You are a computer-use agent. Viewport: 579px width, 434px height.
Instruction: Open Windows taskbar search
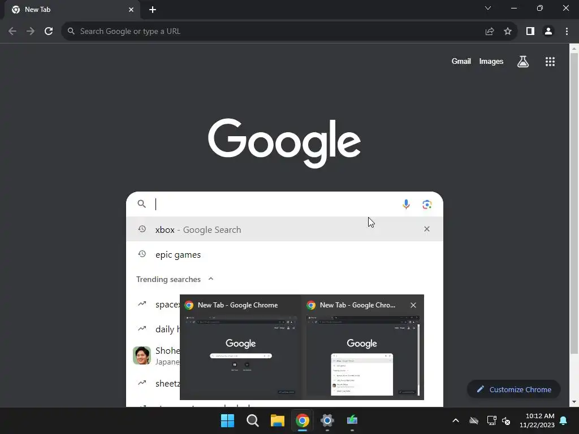253,420
